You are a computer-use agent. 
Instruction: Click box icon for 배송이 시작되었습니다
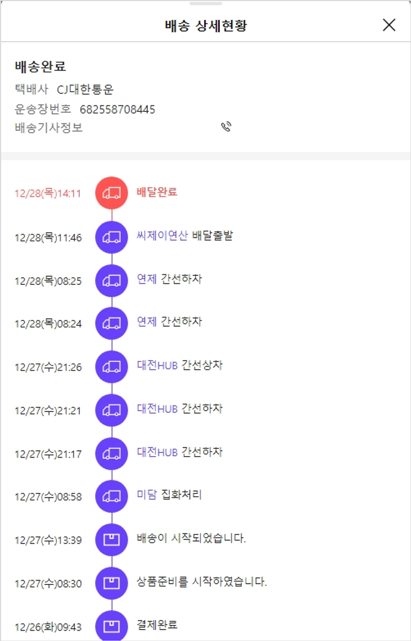pyautogui.click(x=112, y=539)
